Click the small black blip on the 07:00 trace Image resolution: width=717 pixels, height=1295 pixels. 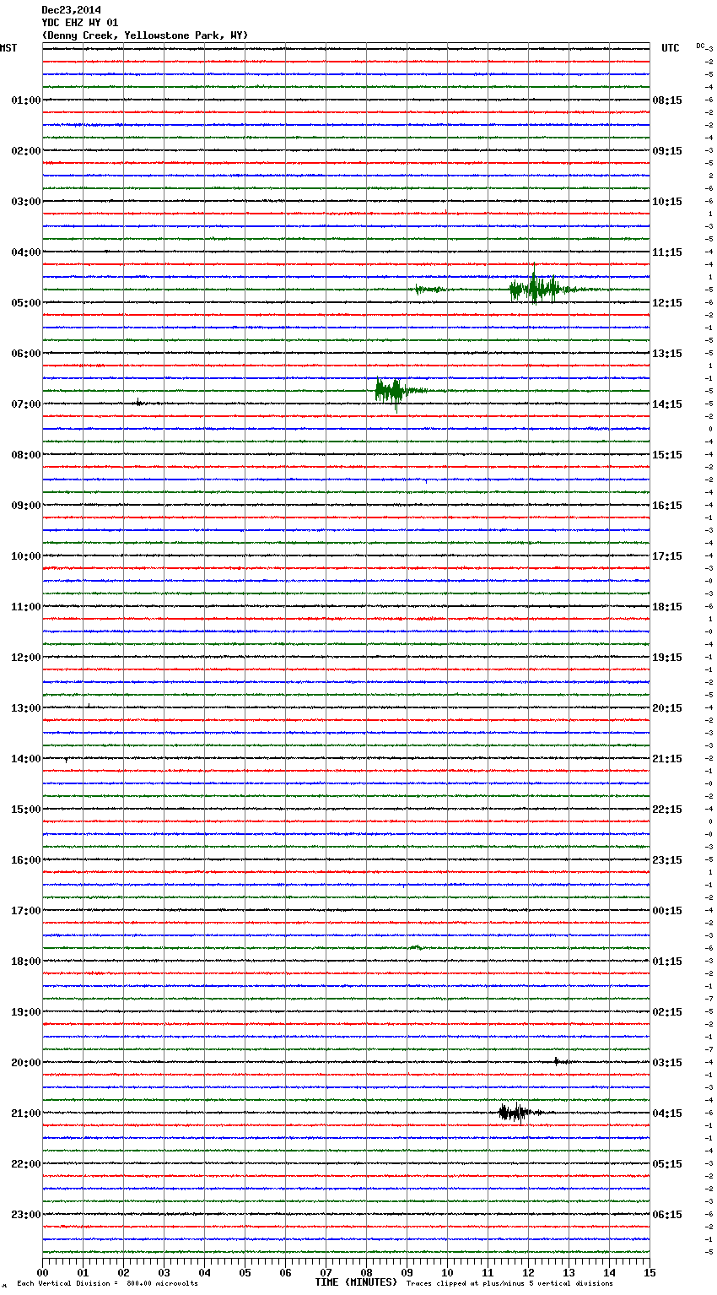pos(140,403)
